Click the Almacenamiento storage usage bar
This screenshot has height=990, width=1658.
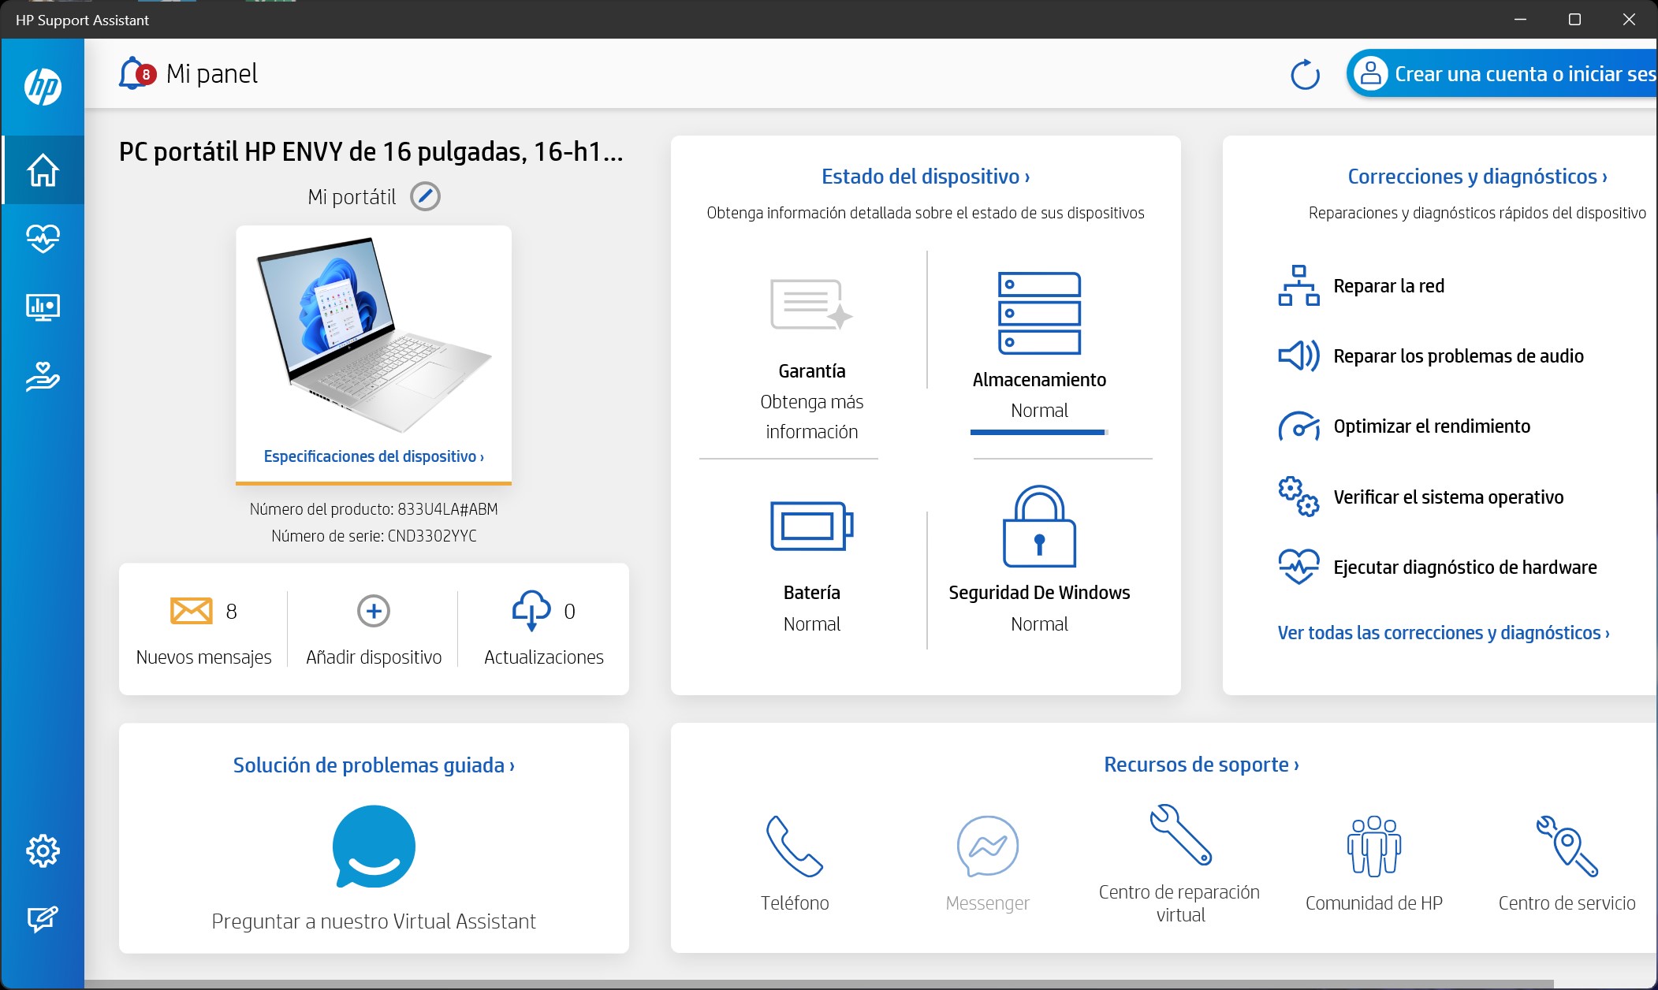1039,432
